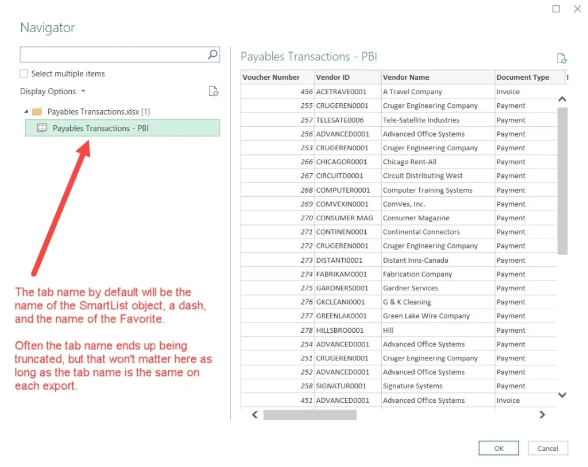The height and width of the screenshot is (467, 588).
Task: Click the OK button
Action: coord(498,448)
